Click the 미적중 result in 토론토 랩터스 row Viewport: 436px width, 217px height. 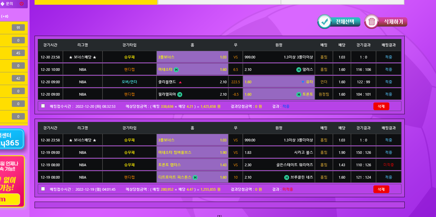[388, 165]
